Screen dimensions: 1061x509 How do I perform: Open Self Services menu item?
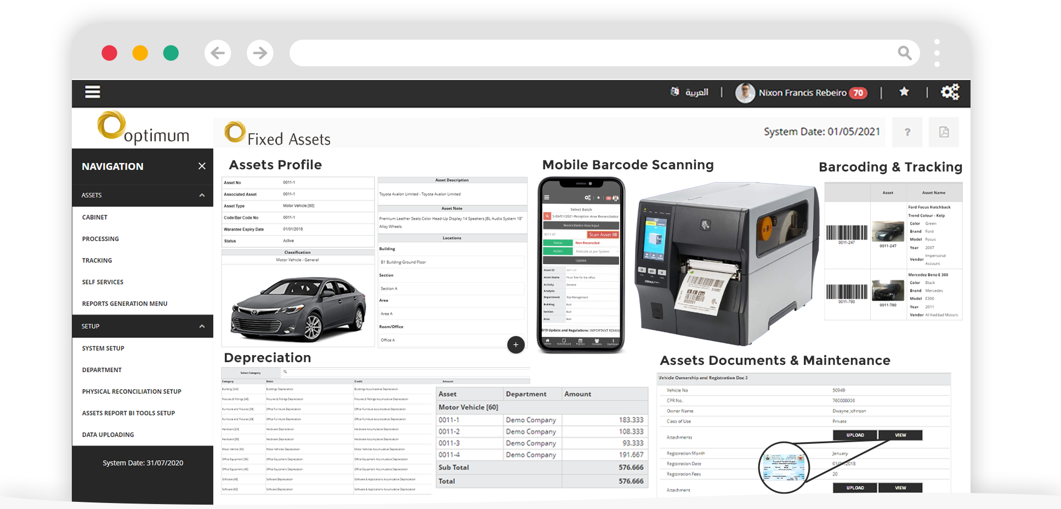coord(103,282)
